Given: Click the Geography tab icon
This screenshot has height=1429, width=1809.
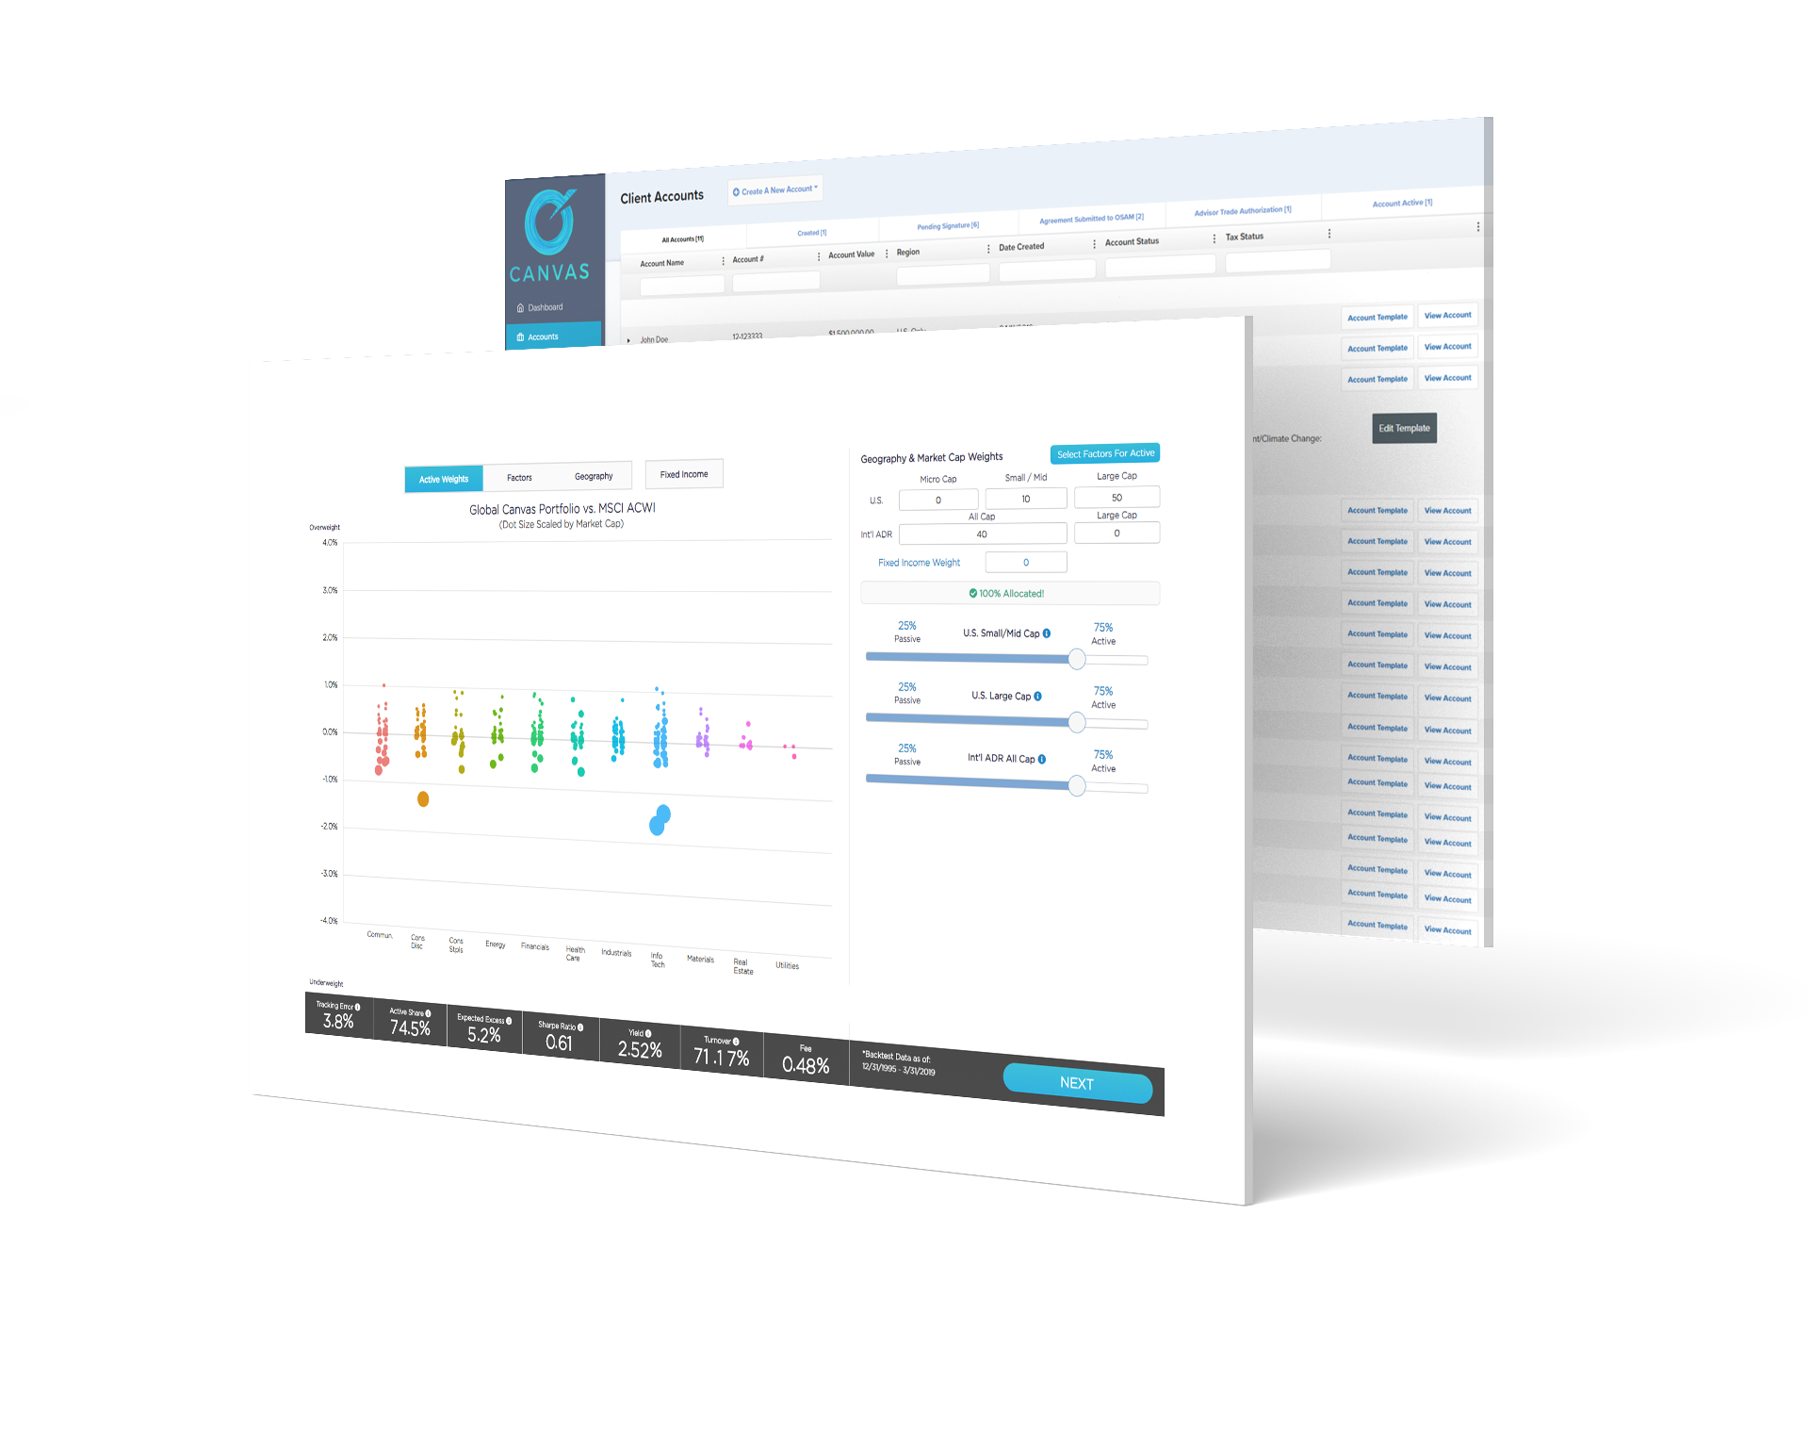Looking at the screenshot, I should 595,476.
